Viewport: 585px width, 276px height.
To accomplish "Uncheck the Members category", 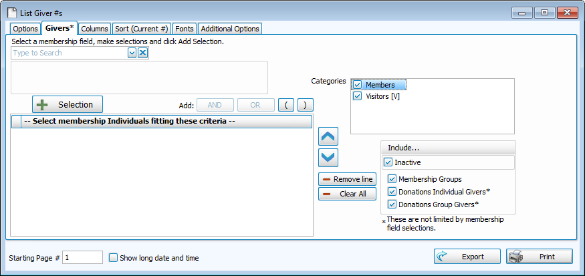I will click(358, 85).
